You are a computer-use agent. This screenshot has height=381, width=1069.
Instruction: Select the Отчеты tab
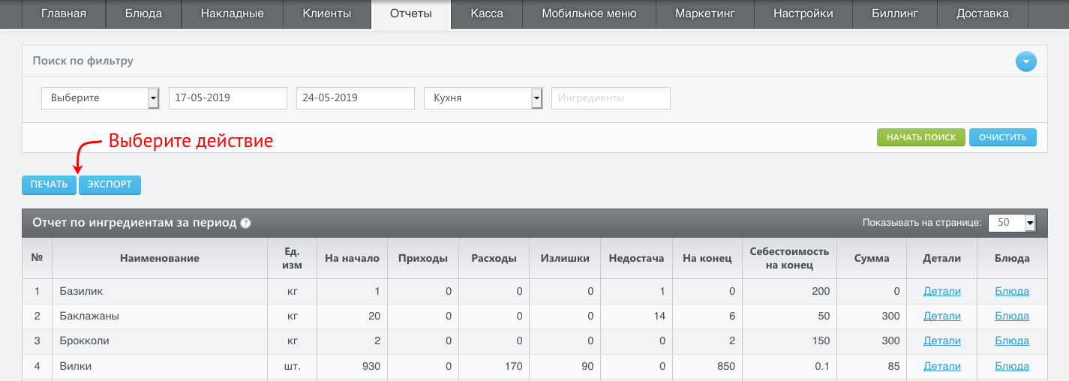tap(411, 13)
